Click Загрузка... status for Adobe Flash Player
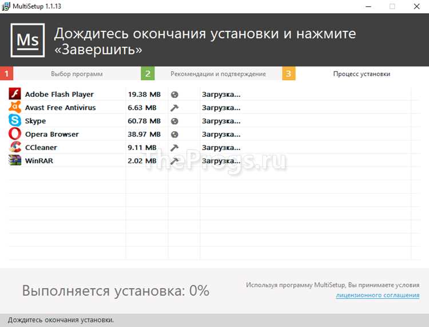429x327 pixels. click(221, 94)
